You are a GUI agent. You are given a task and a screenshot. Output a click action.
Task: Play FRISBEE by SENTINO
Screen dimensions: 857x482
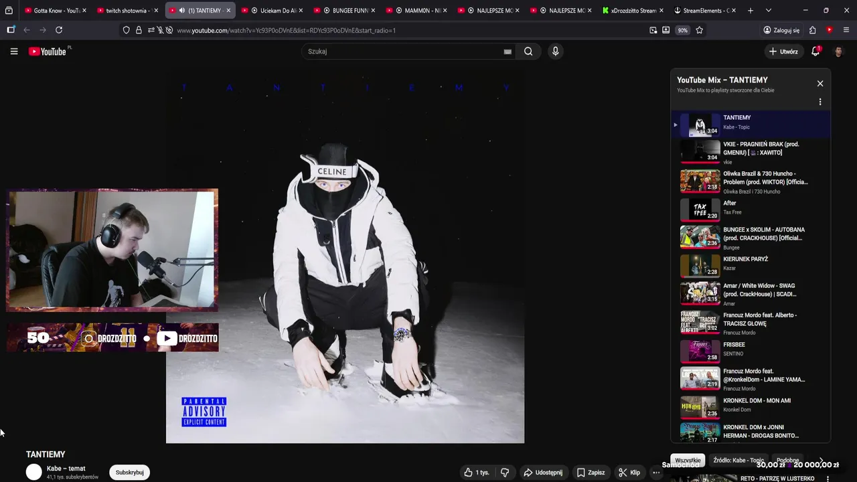pos(751,351)
